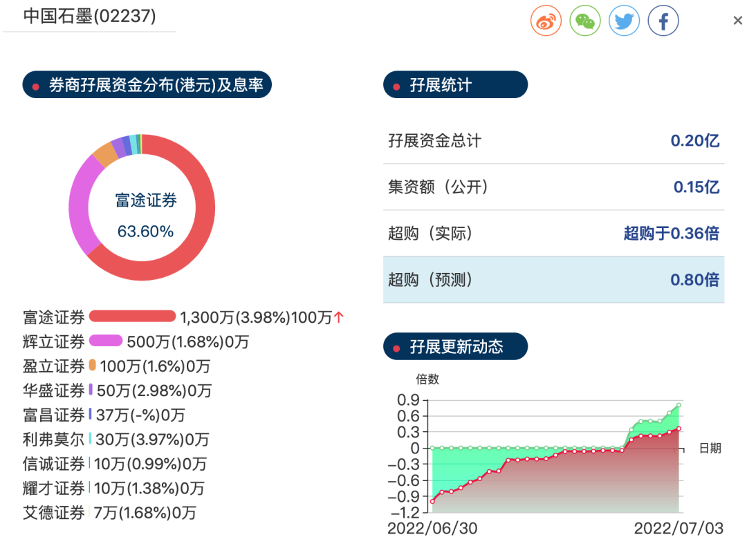747x546 pixels.
Task: Click the last red point on the chart
Action: (x=679, y=429)
